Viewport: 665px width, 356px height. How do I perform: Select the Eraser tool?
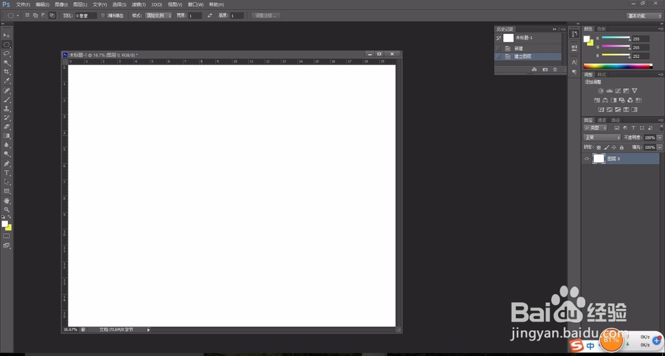pyautogui.click(x=7, y=127)
